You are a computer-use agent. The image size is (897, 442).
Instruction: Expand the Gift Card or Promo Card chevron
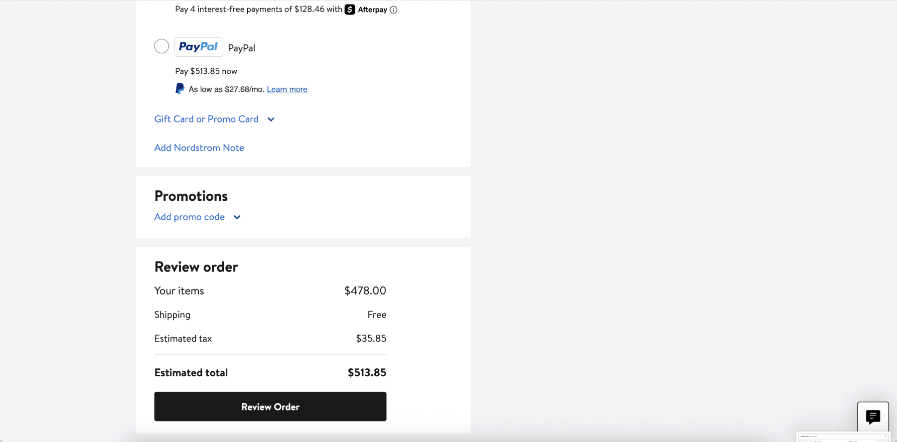click(271, 120)
